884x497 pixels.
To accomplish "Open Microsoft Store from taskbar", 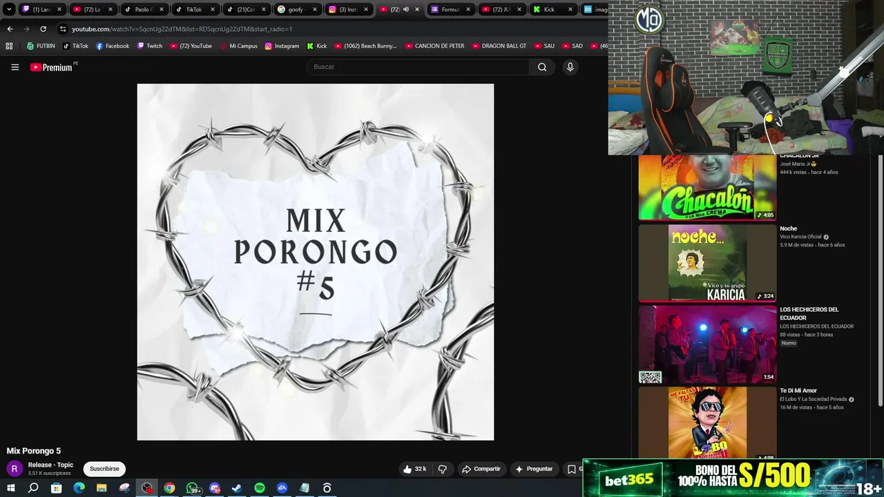I will 56,488.
